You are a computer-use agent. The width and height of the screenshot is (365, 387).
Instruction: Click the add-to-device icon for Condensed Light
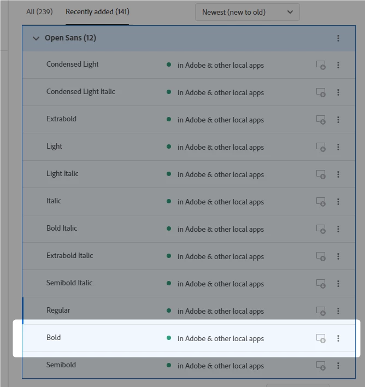tap(321, 65)
